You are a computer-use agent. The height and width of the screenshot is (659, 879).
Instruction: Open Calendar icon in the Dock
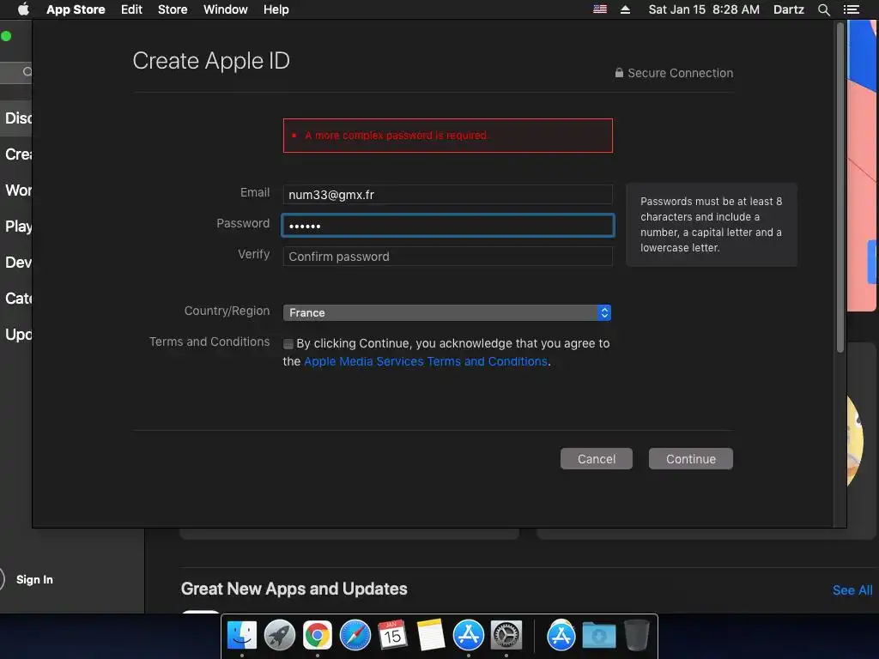[x=392, y=636]
